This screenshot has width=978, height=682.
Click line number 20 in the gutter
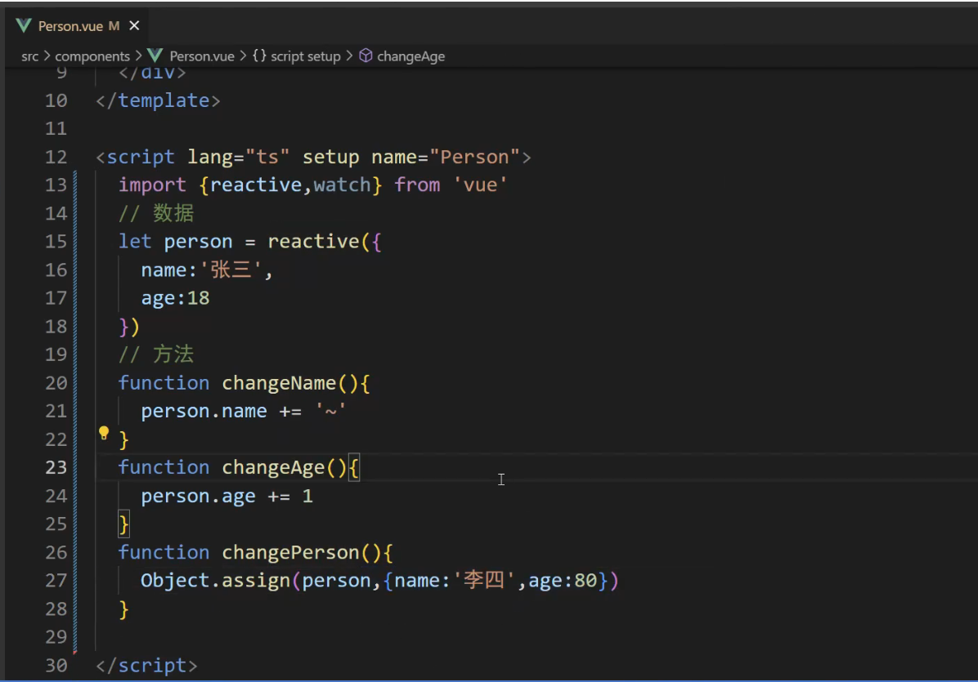pos(56,383)
